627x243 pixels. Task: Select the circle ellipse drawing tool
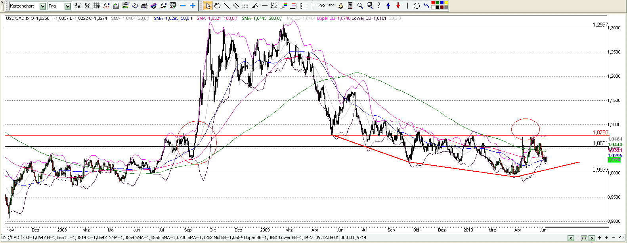(417, 6)
